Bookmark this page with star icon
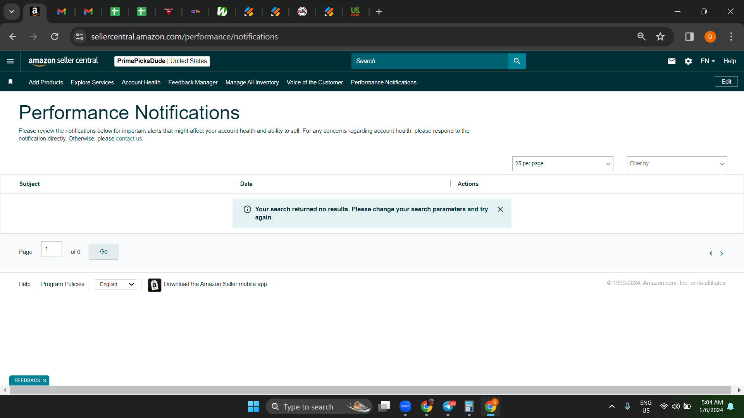 (x=660, y=36)
